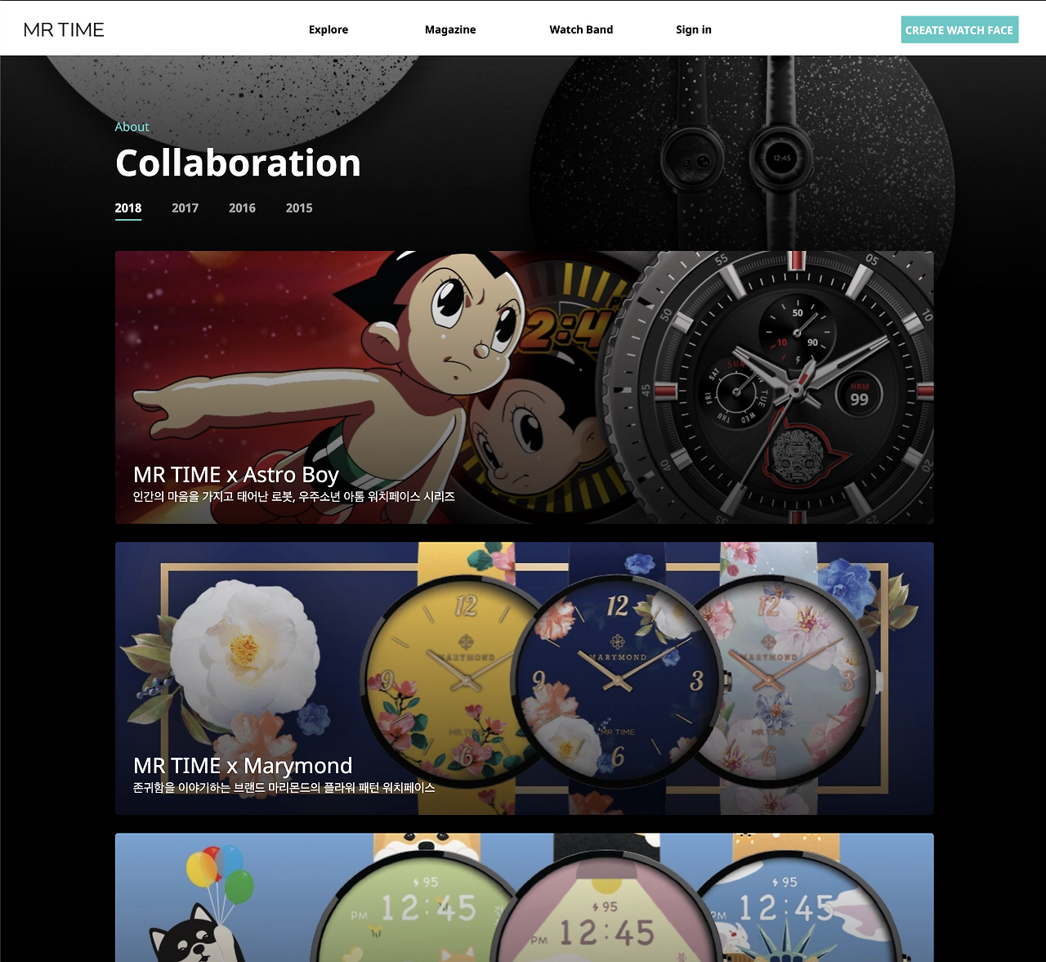Click the MR TIME logo
1046x962 pixels.
(64, 29)
